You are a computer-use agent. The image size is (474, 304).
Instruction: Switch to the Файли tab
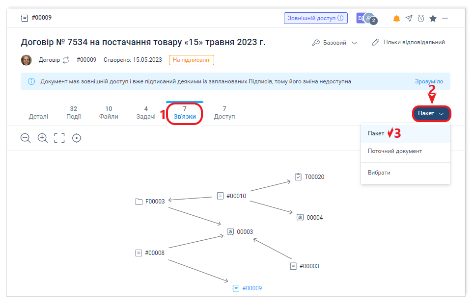(x=109, y=113)
